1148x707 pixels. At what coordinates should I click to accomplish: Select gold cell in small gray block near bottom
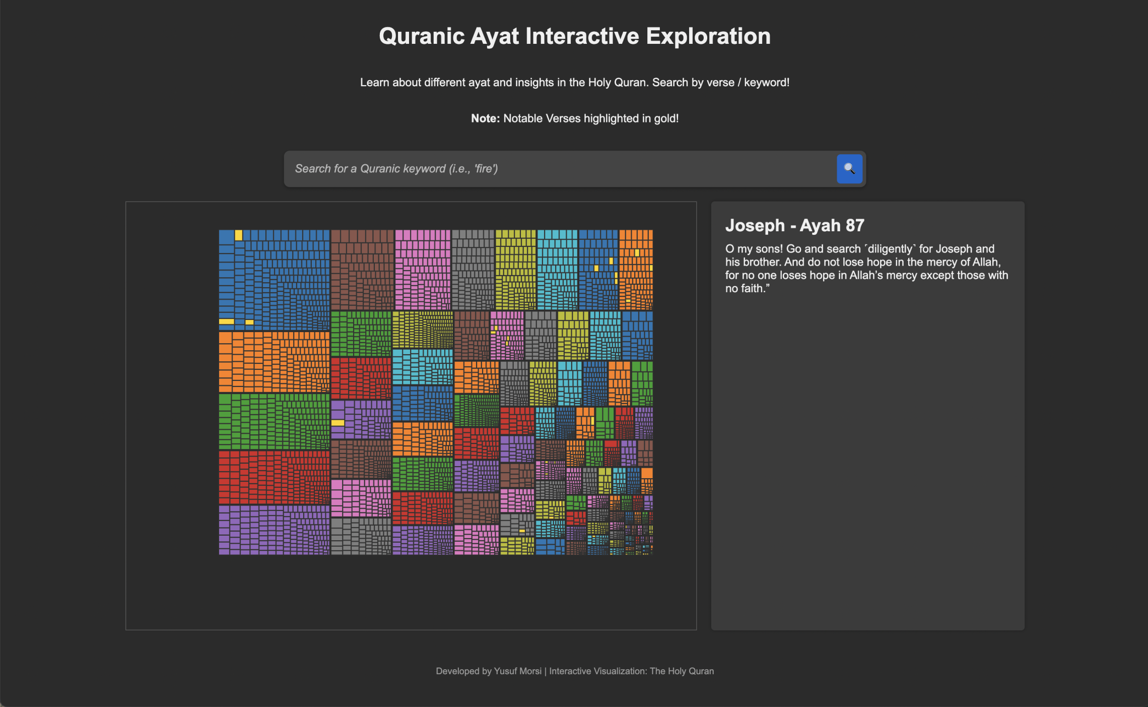pos(522,531)
